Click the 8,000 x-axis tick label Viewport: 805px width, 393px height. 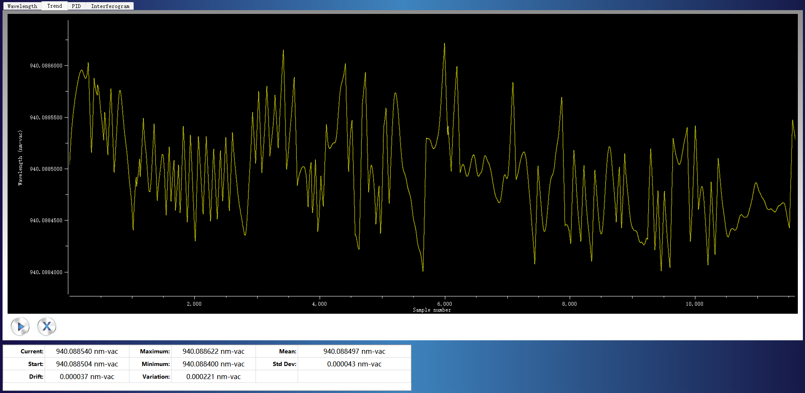(x=569, y=304)
